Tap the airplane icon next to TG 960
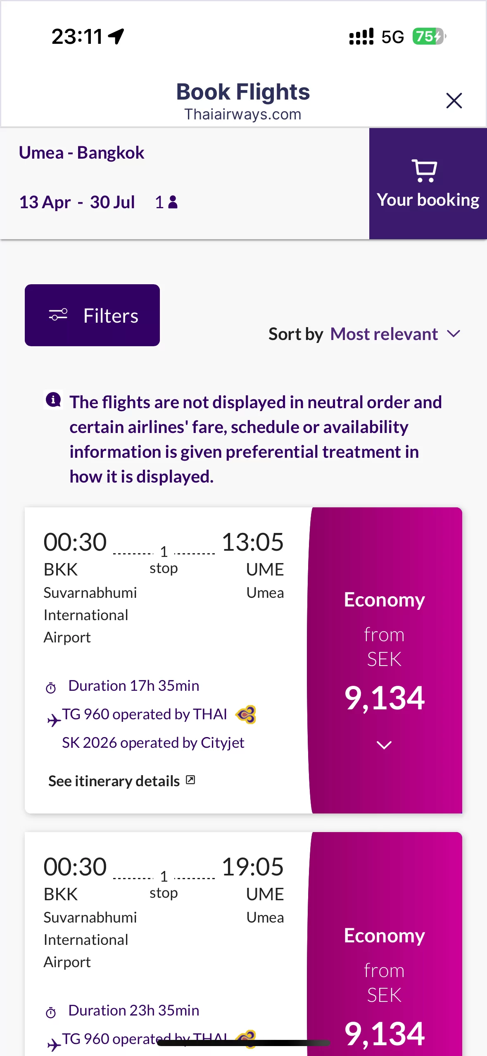 (x=54, y=720)
